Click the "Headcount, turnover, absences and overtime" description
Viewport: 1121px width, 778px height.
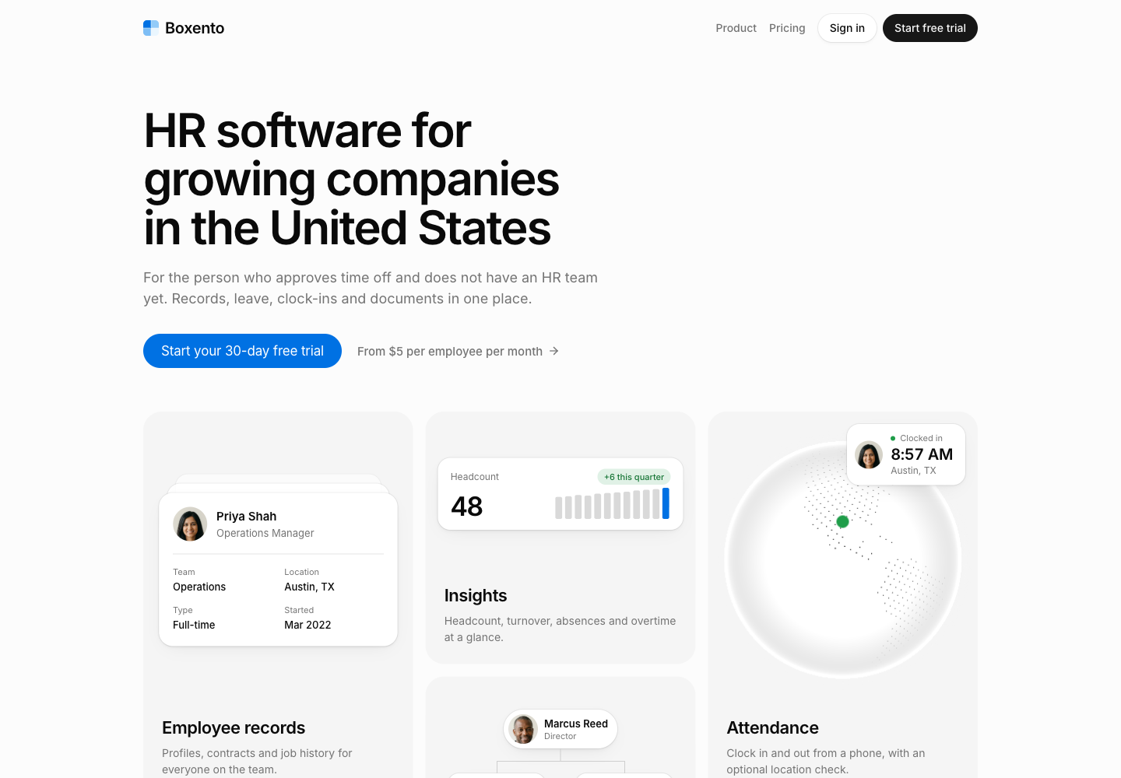(560, 629)
